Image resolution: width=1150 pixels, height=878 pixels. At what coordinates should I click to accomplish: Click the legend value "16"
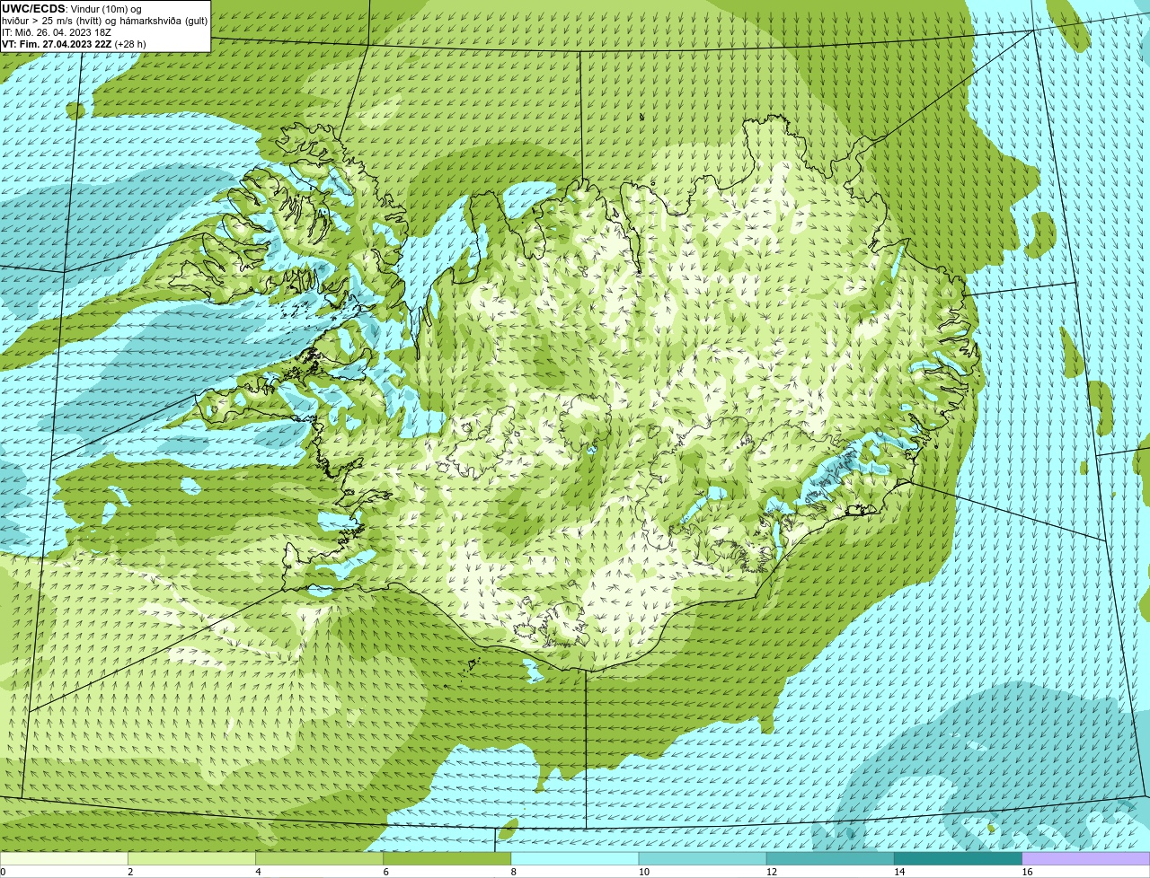click(x=1027, y=872)
